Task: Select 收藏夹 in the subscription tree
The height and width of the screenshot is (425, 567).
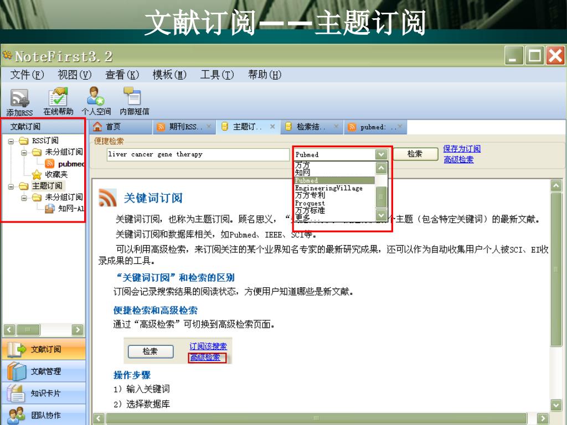Action: [x=56, y=174]
